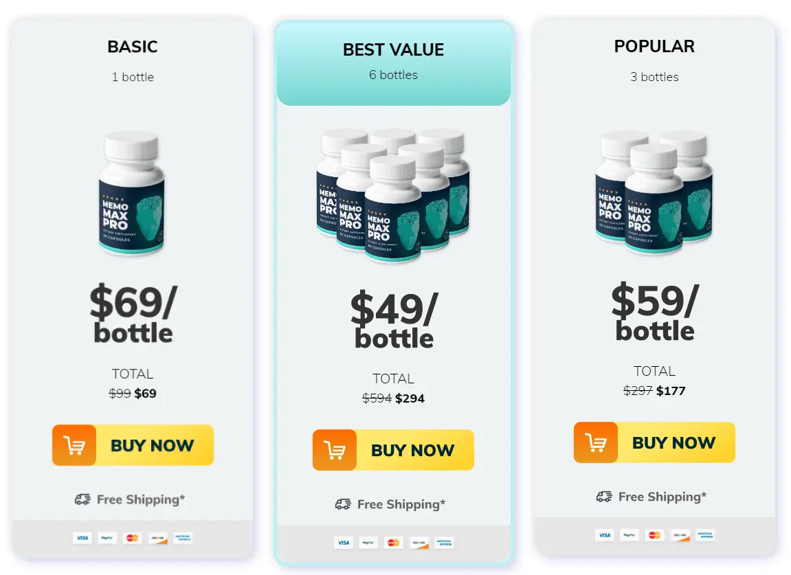Click Free Shipping text on Best Value card
Viewport: 791px width, 575px height.
coord(402,504)
